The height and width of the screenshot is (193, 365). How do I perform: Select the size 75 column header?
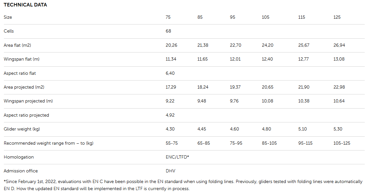click(168, 17)
